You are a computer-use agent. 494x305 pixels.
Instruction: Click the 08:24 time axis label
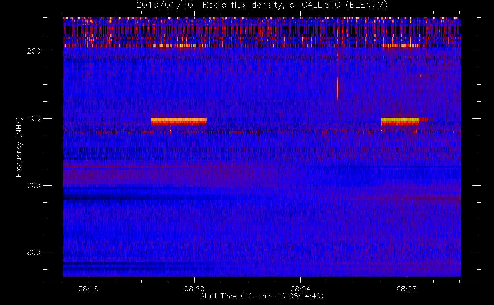point(300,289)
